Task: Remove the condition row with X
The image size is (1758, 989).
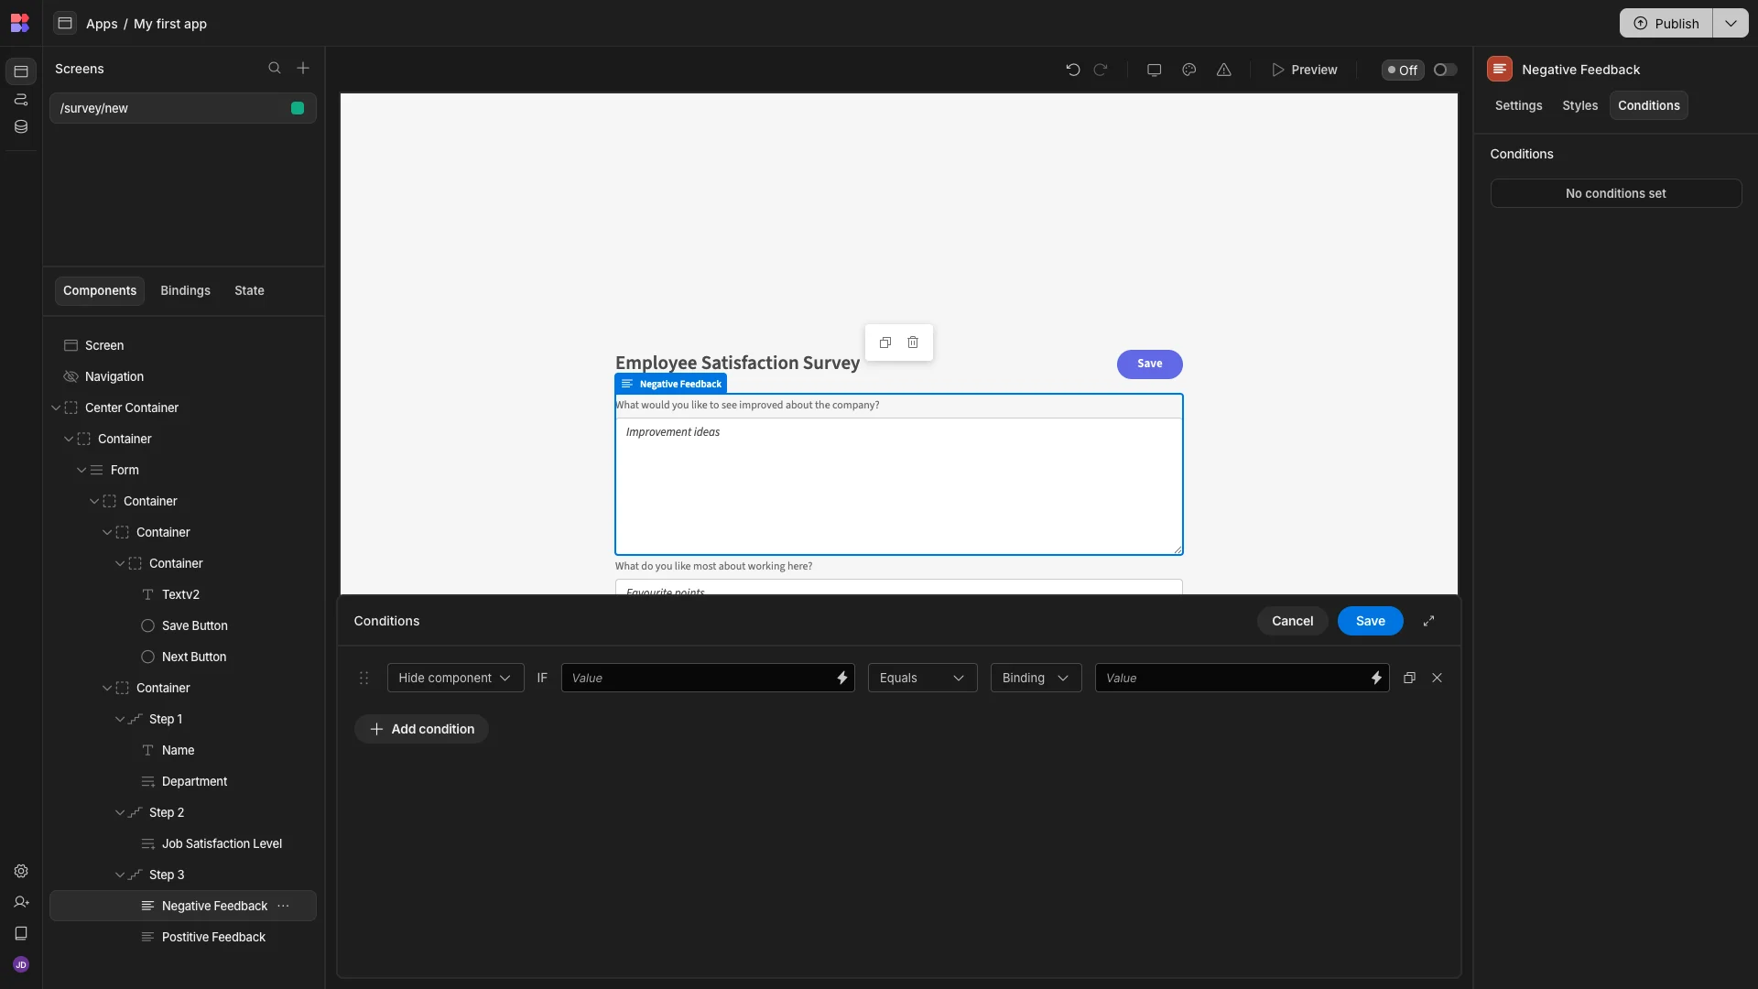Action: [1437, 678]
